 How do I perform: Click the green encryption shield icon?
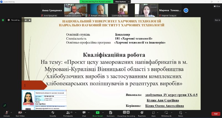point(3,20)
